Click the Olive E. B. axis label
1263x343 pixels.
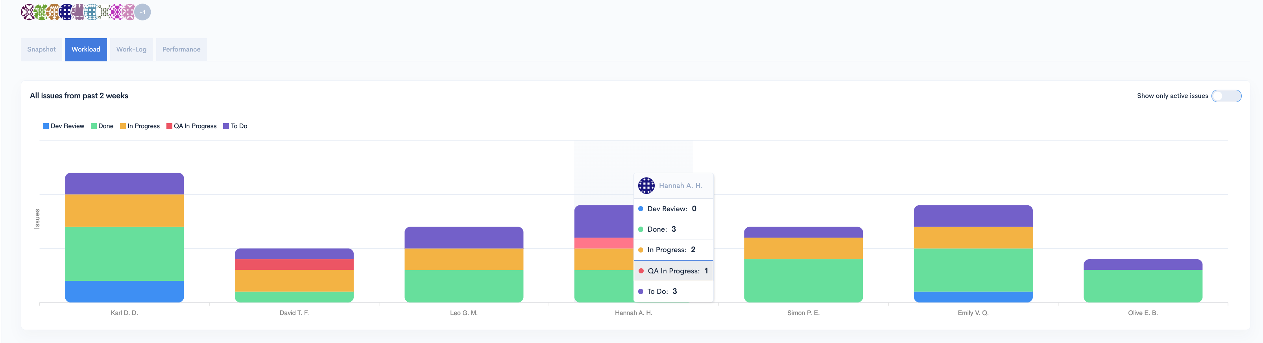1143,313
